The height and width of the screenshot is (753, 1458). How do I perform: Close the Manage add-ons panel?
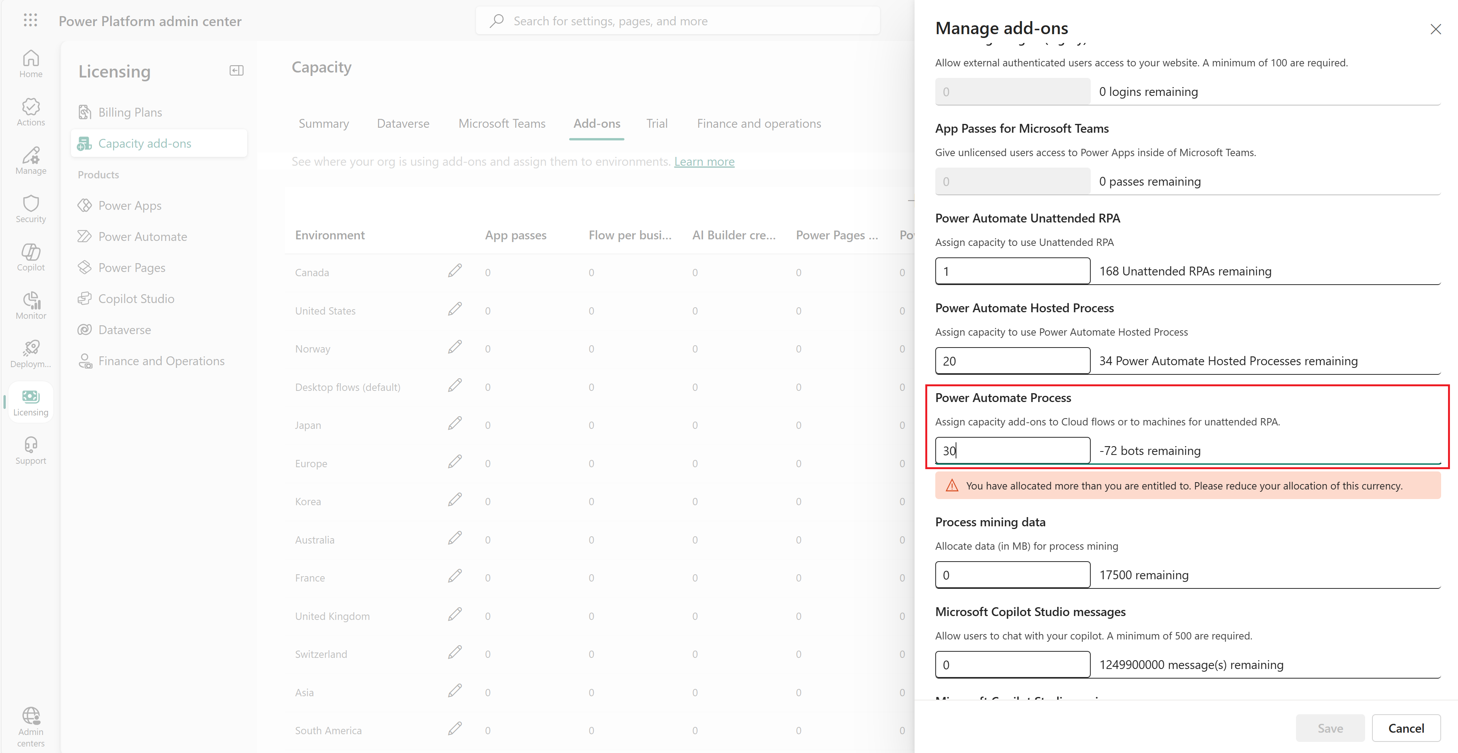click(1435, 30)
